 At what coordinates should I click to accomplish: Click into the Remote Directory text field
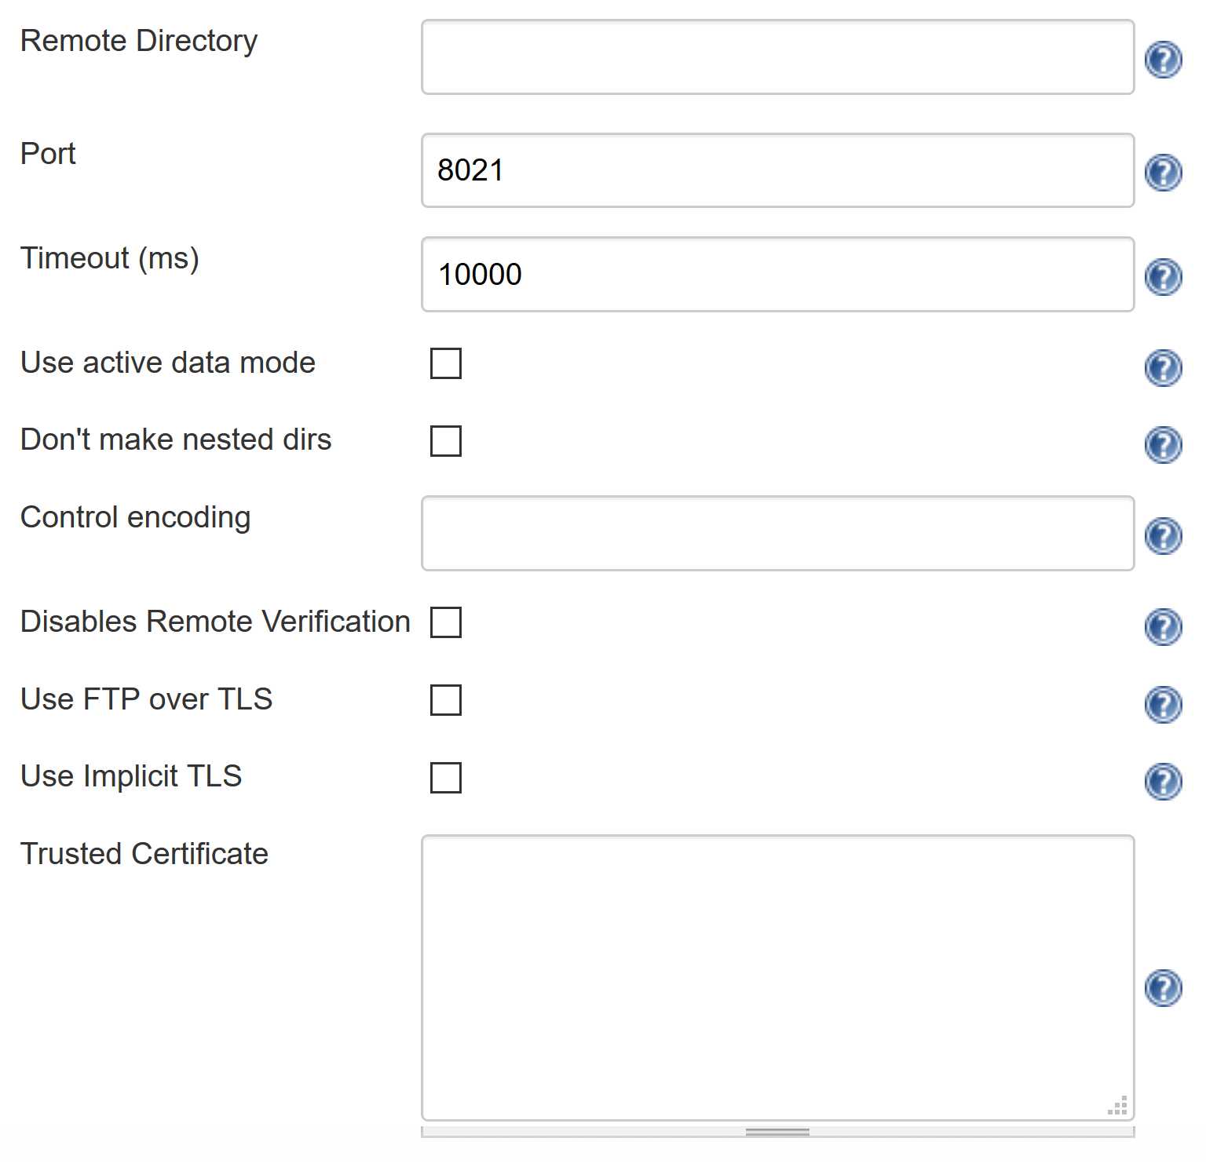point(777,57)
